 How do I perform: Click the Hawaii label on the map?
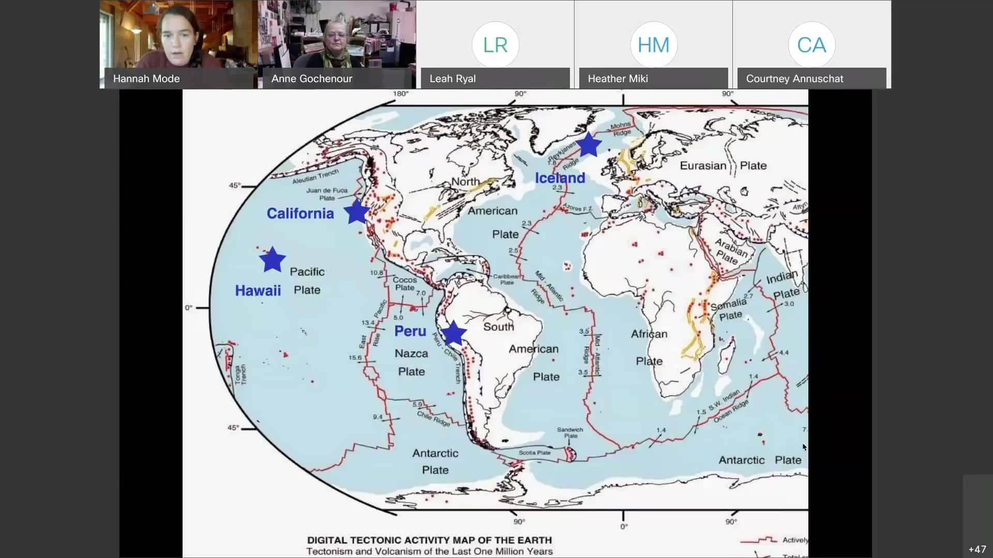coord(258,290)
